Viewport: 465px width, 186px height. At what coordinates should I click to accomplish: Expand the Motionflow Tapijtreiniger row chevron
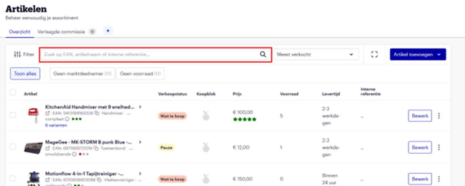140,173
